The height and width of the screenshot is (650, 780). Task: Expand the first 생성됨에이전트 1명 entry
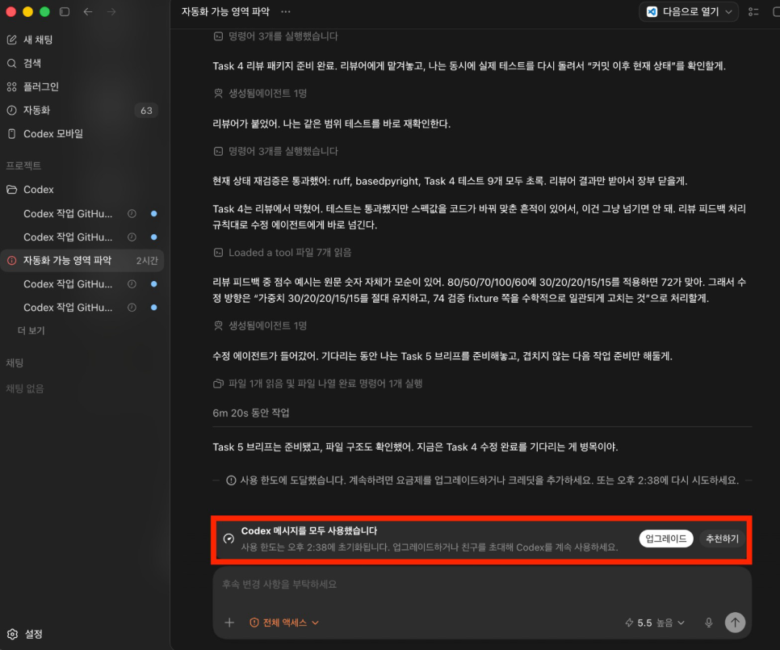tap(260, 94)
